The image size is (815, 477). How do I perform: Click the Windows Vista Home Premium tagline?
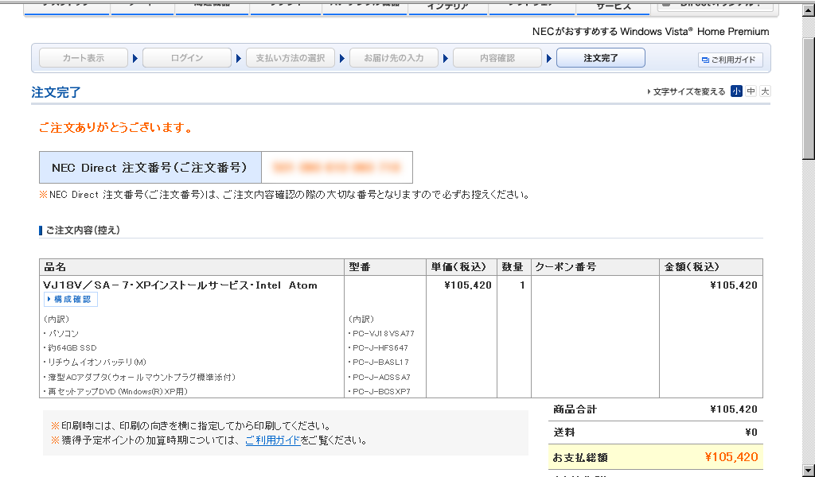[651, 32]
